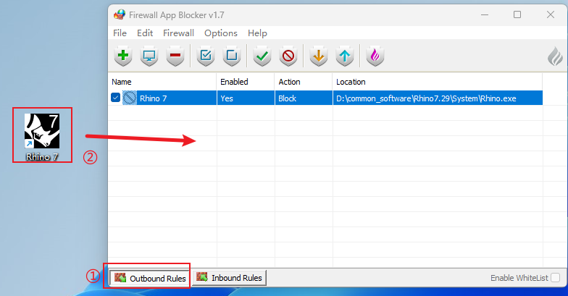Click the Add Process monitor icon
The width and height of the screenshot is (568, 296).
[x=149, y=56]
